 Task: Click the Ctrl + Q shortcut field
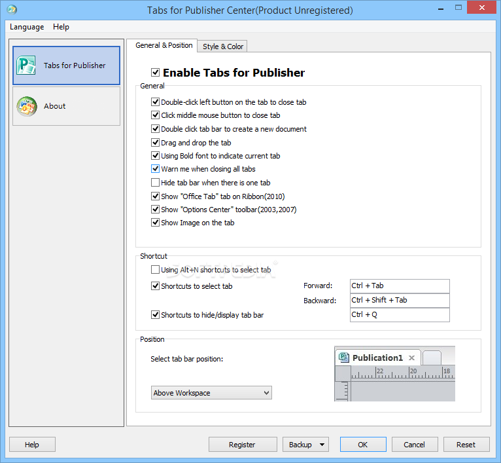(x=400, y=315)
